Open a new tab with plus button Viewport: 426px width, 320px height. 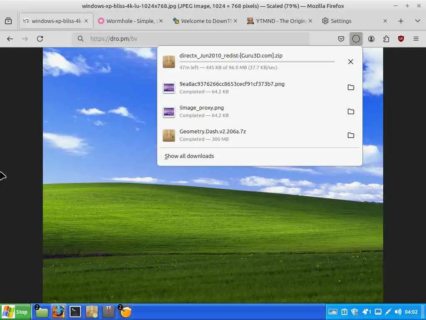[x=401, y=21]
